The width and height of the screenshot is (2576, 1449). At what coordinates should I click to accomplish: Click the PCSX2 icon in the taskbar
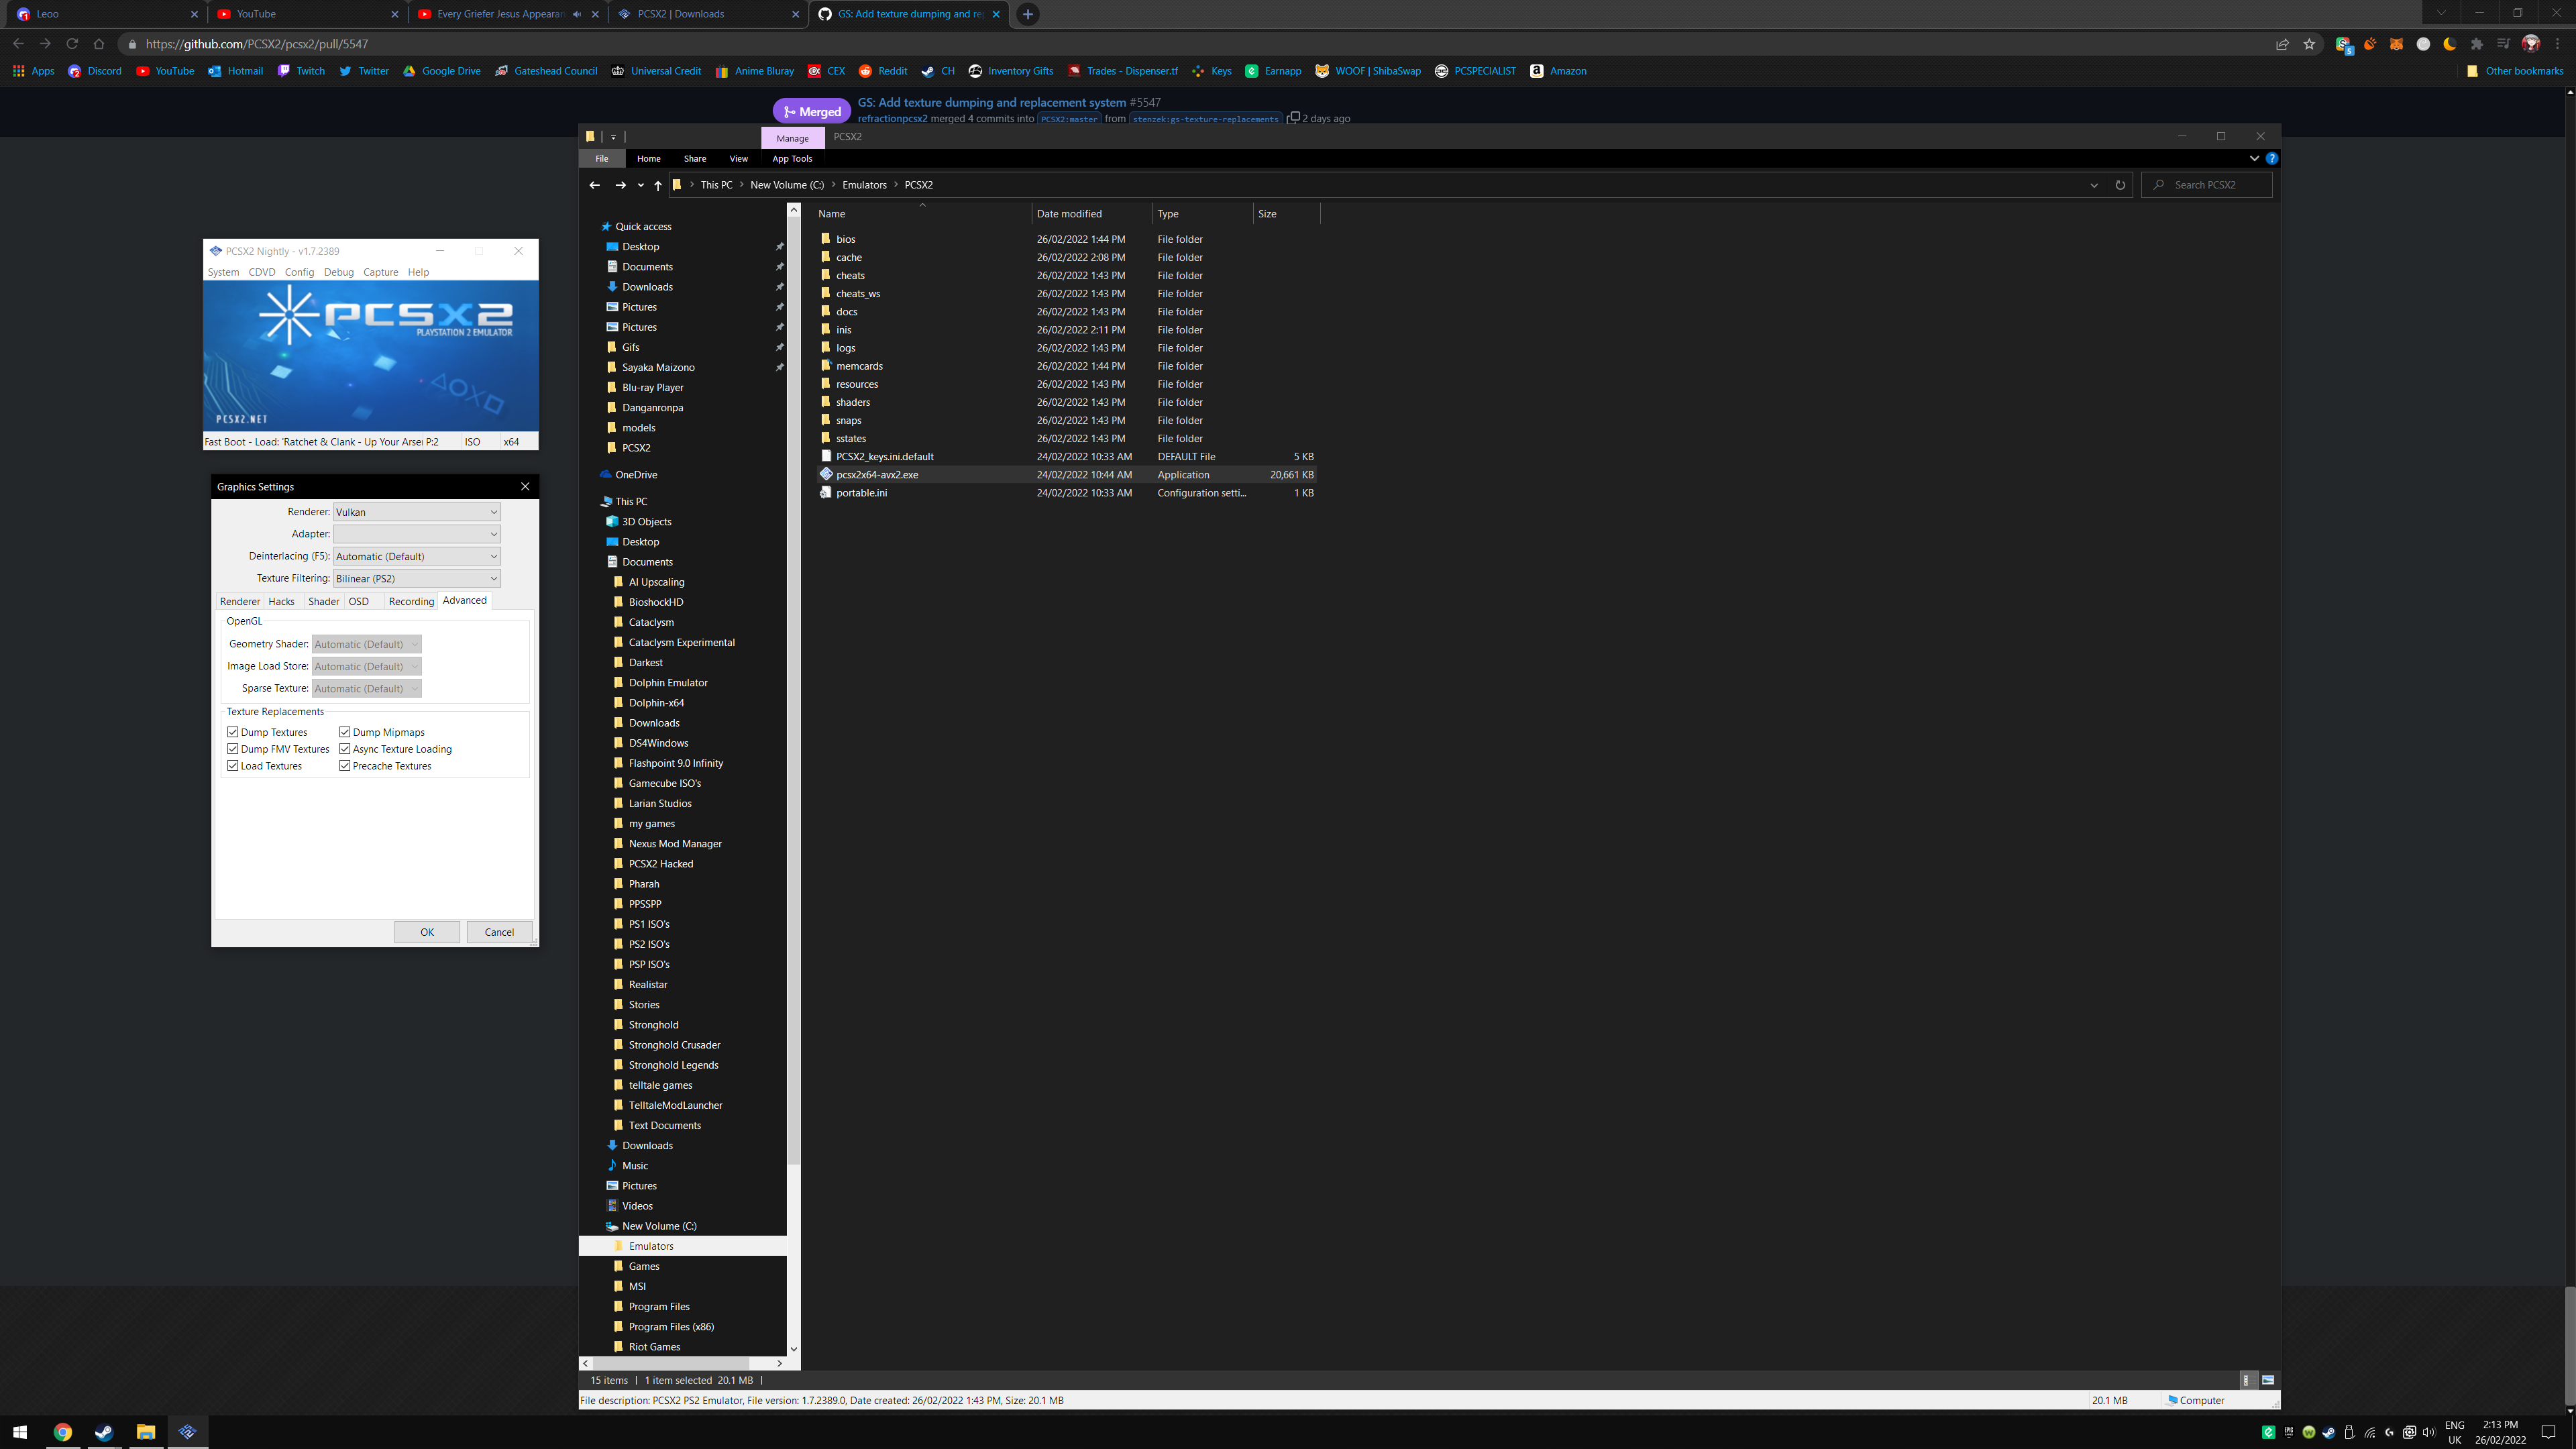(187, 1432)
